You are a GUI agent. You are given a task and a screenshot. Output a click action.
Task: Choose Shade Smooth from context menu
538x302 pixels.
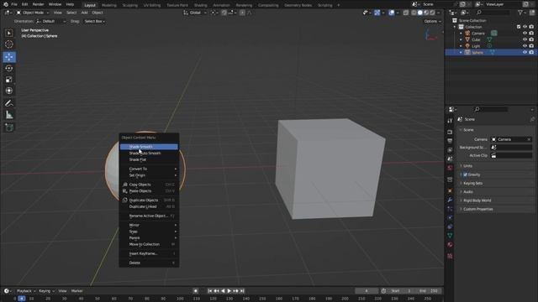coord(149,147)
